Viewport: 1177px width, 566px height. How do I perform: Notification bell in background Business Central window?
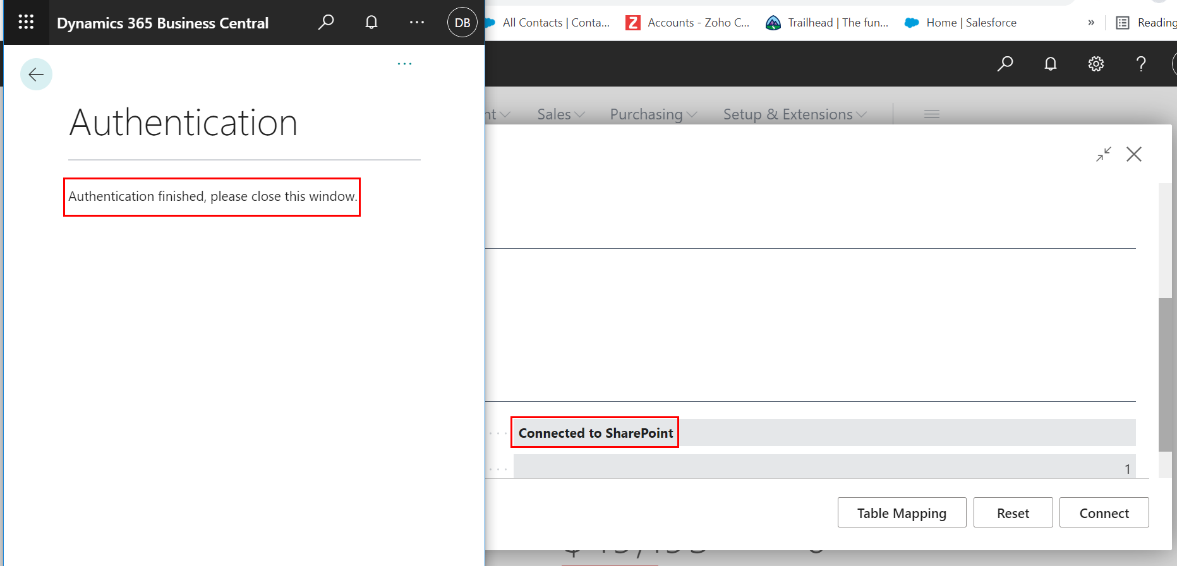point(1050,64)
